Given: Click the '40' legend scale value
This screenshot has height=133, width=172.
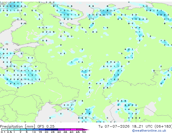Looking at the screenshot, I should pos(71,132).
